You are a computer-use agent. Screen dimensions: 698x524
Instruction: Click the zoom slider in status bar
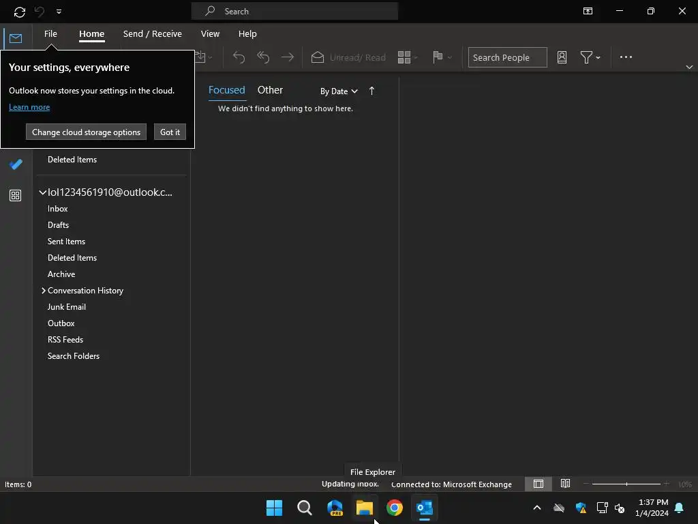626,484
